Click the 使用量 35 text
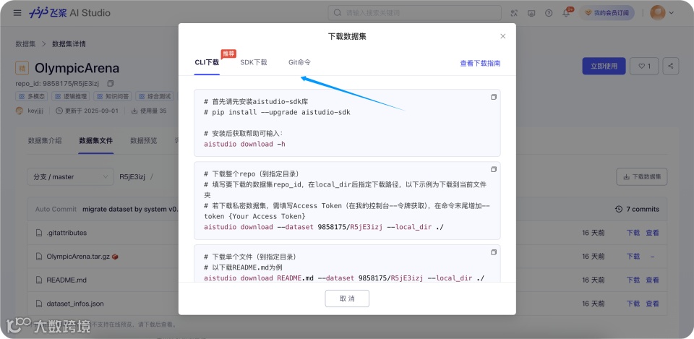Image resolution: width=694 pixels, height=339 pixels. (153, 111)
